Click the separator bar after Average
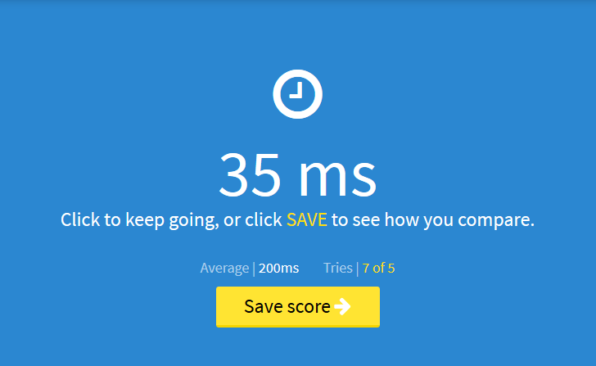The image size is (596, 366). tap(254, 269)
